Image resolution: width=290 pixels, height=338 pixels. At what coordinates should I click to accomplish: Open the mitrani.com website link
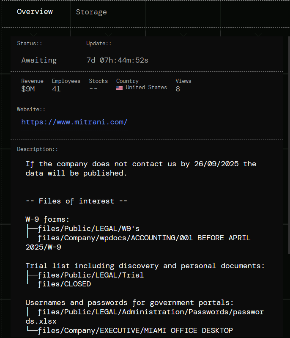click(x=74, y=122)
